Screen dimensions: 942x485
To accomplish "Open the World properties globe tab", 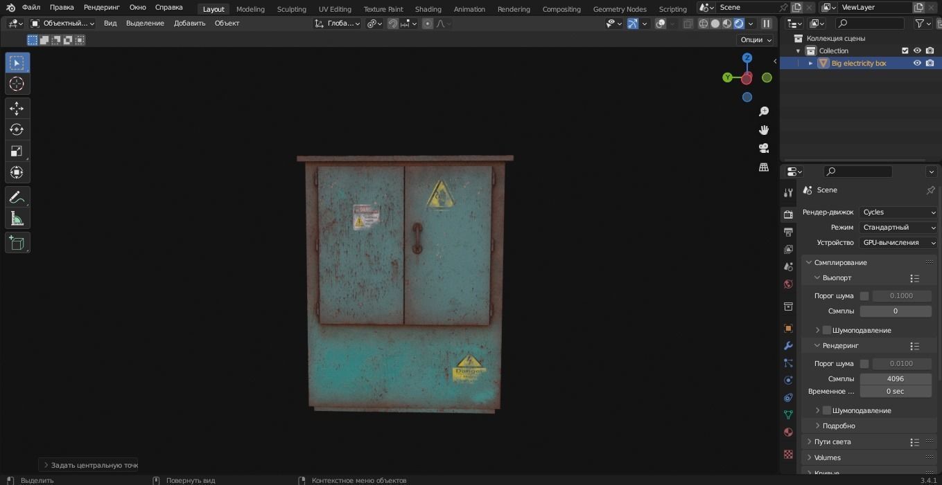I will click(788, 284).
